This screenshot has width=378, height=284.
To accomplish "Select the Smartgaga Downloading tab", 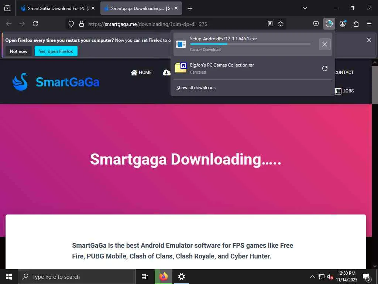I will [x=141, y=9].
